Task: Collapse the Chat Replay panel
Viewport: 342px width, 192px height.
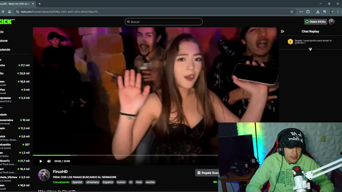Action: click(282, 31)
